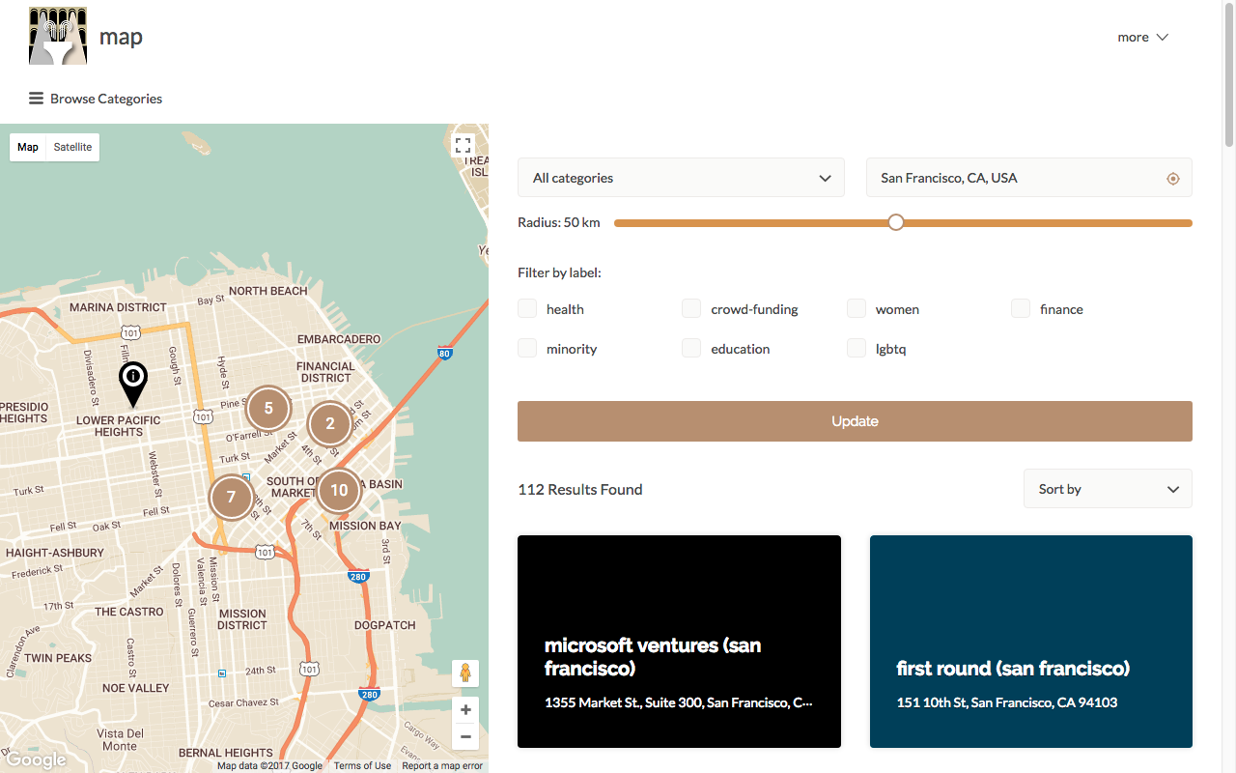Switch to the Map view tab
Viewport: 1236px width, 773px height.
click(28, 147)
